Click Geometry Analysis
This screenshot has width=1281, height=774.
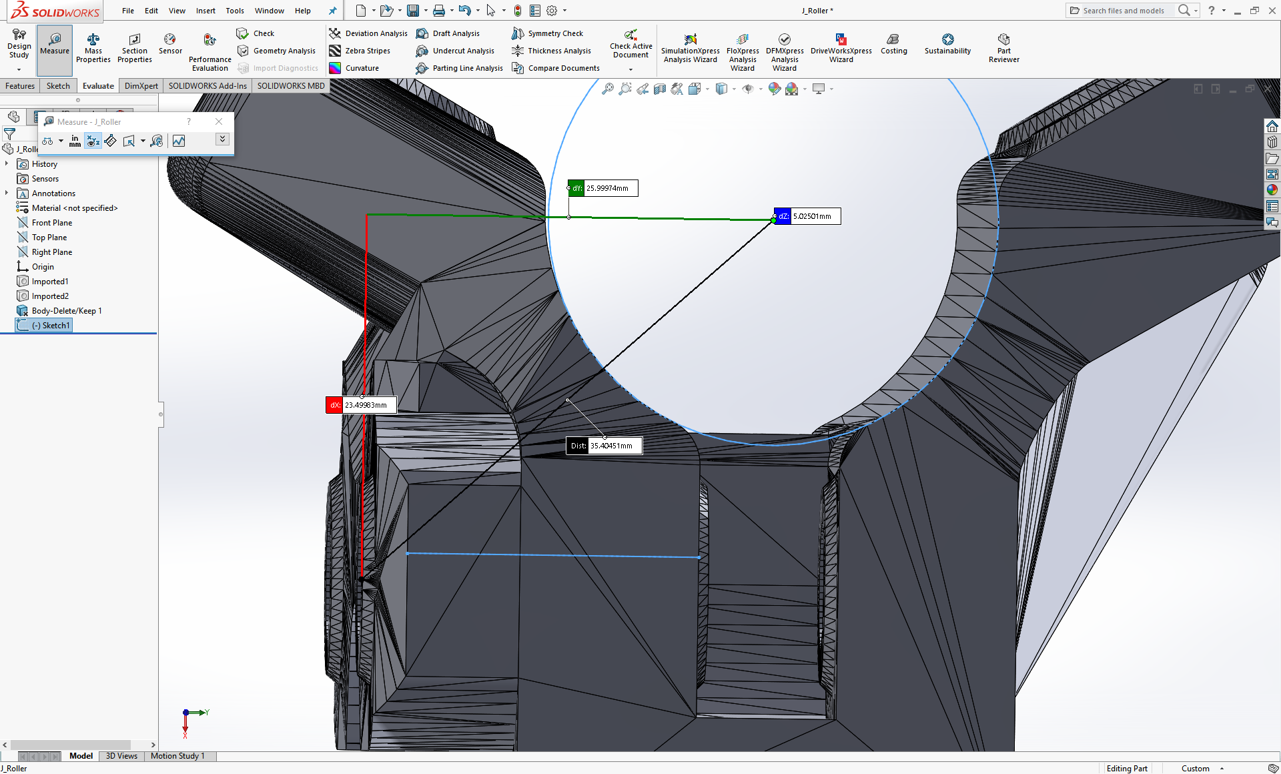276,51
